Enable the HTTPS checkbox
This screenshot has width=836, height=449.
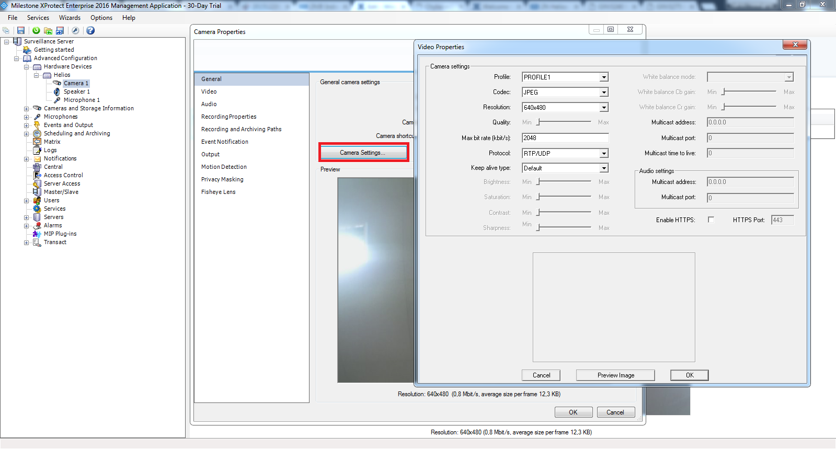coord(711,220)
